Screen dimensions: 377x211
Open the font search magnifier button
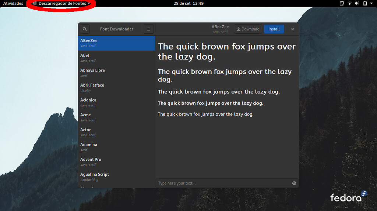point(85,29)
